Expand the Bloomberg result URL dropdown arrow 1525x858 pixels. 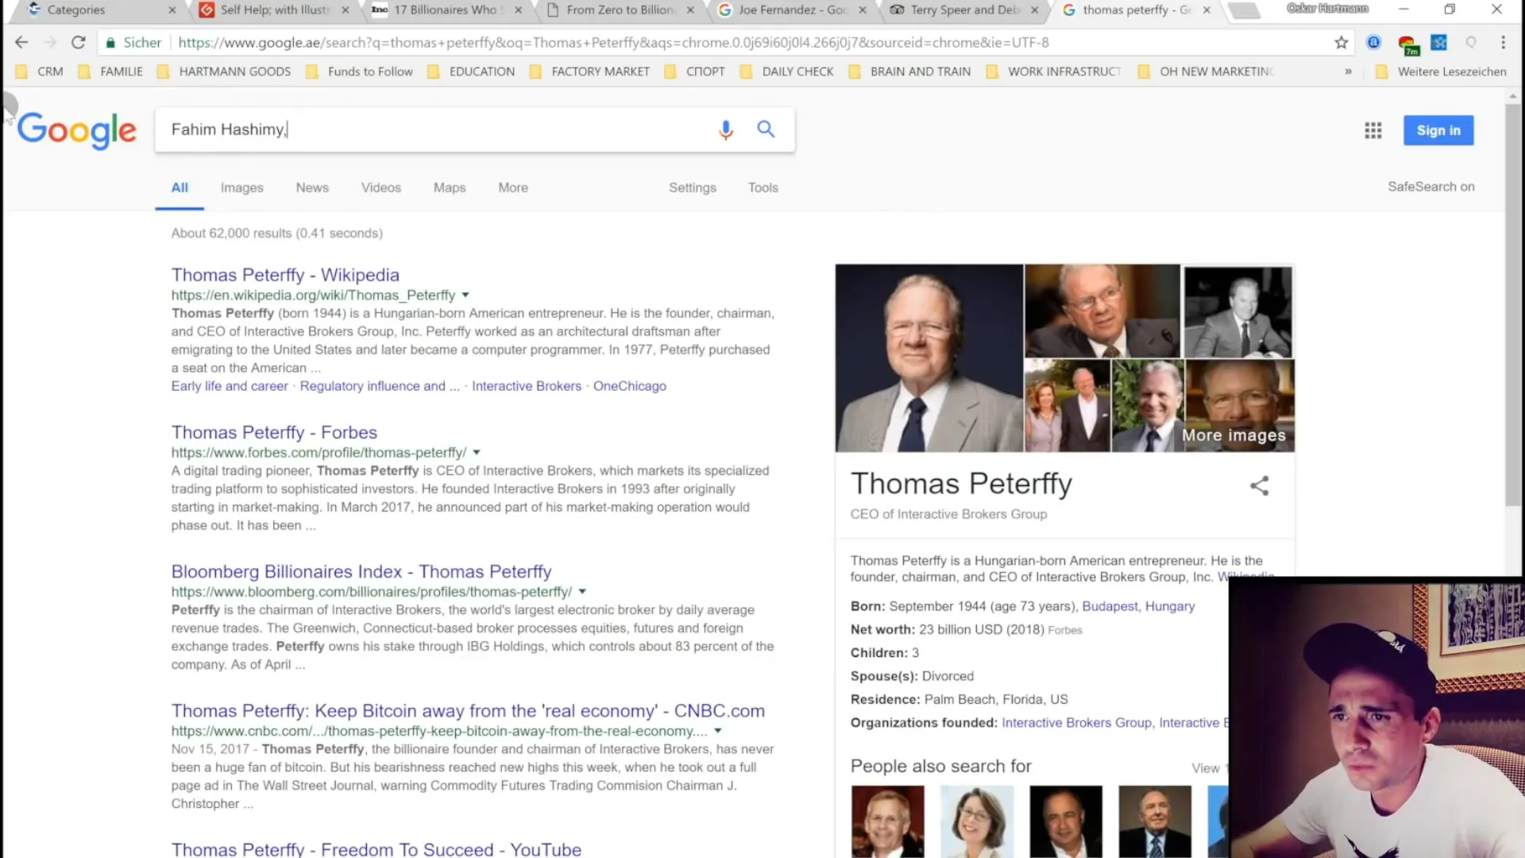tap(582, 592)
